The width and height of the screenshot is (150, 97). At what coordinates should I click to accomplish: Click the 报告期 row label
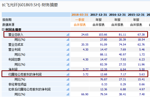(x=7, y=20)
